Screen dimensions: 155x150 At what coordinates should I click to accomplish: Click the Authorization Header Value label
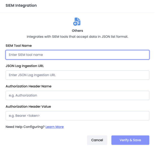[28, 106]
